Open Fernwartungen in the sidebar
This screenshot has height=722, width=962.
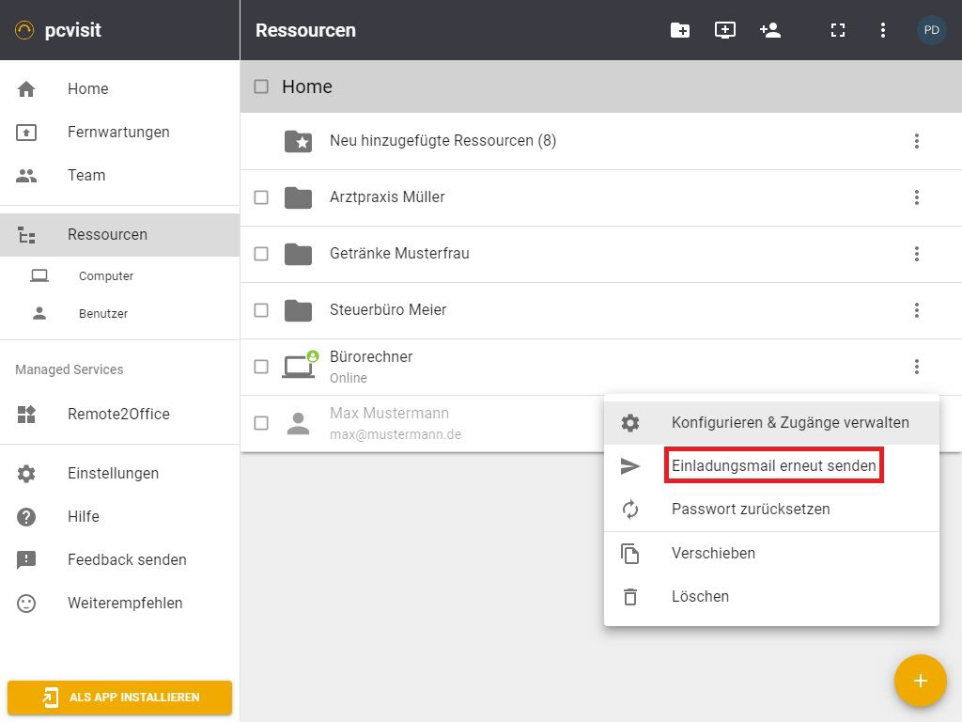tap(118, 133)
